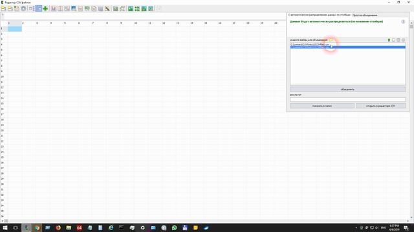Click the show-in-folder button under результат
This screenshot has width=414, height=232.
tap(322, 106)
